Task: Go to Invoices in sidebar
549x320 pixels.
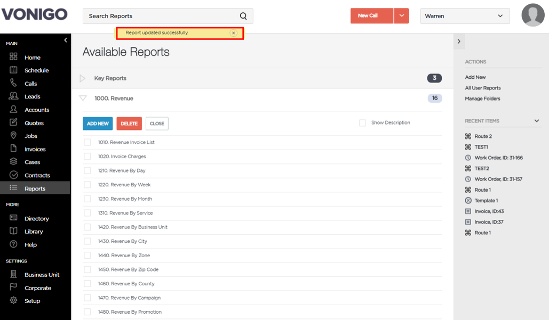Action: click(35, 149)
